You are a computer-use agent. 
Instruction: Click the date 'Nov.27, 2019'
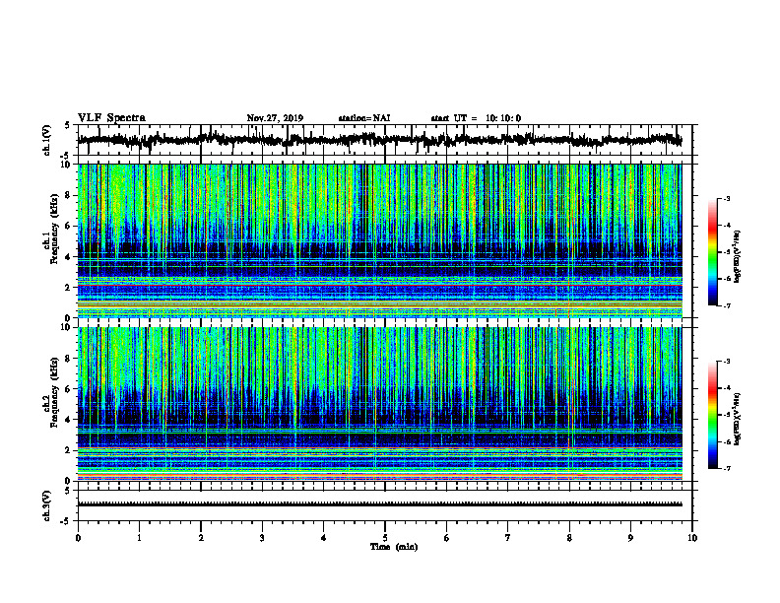point(275,118)
